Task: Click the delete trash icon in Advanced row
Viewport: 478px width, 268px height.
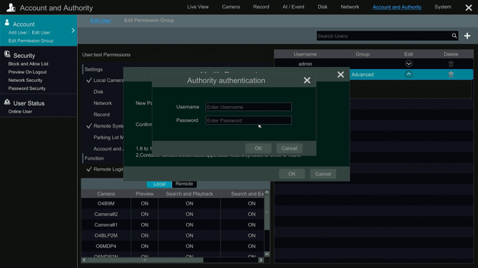Action: tap(451, 74)
